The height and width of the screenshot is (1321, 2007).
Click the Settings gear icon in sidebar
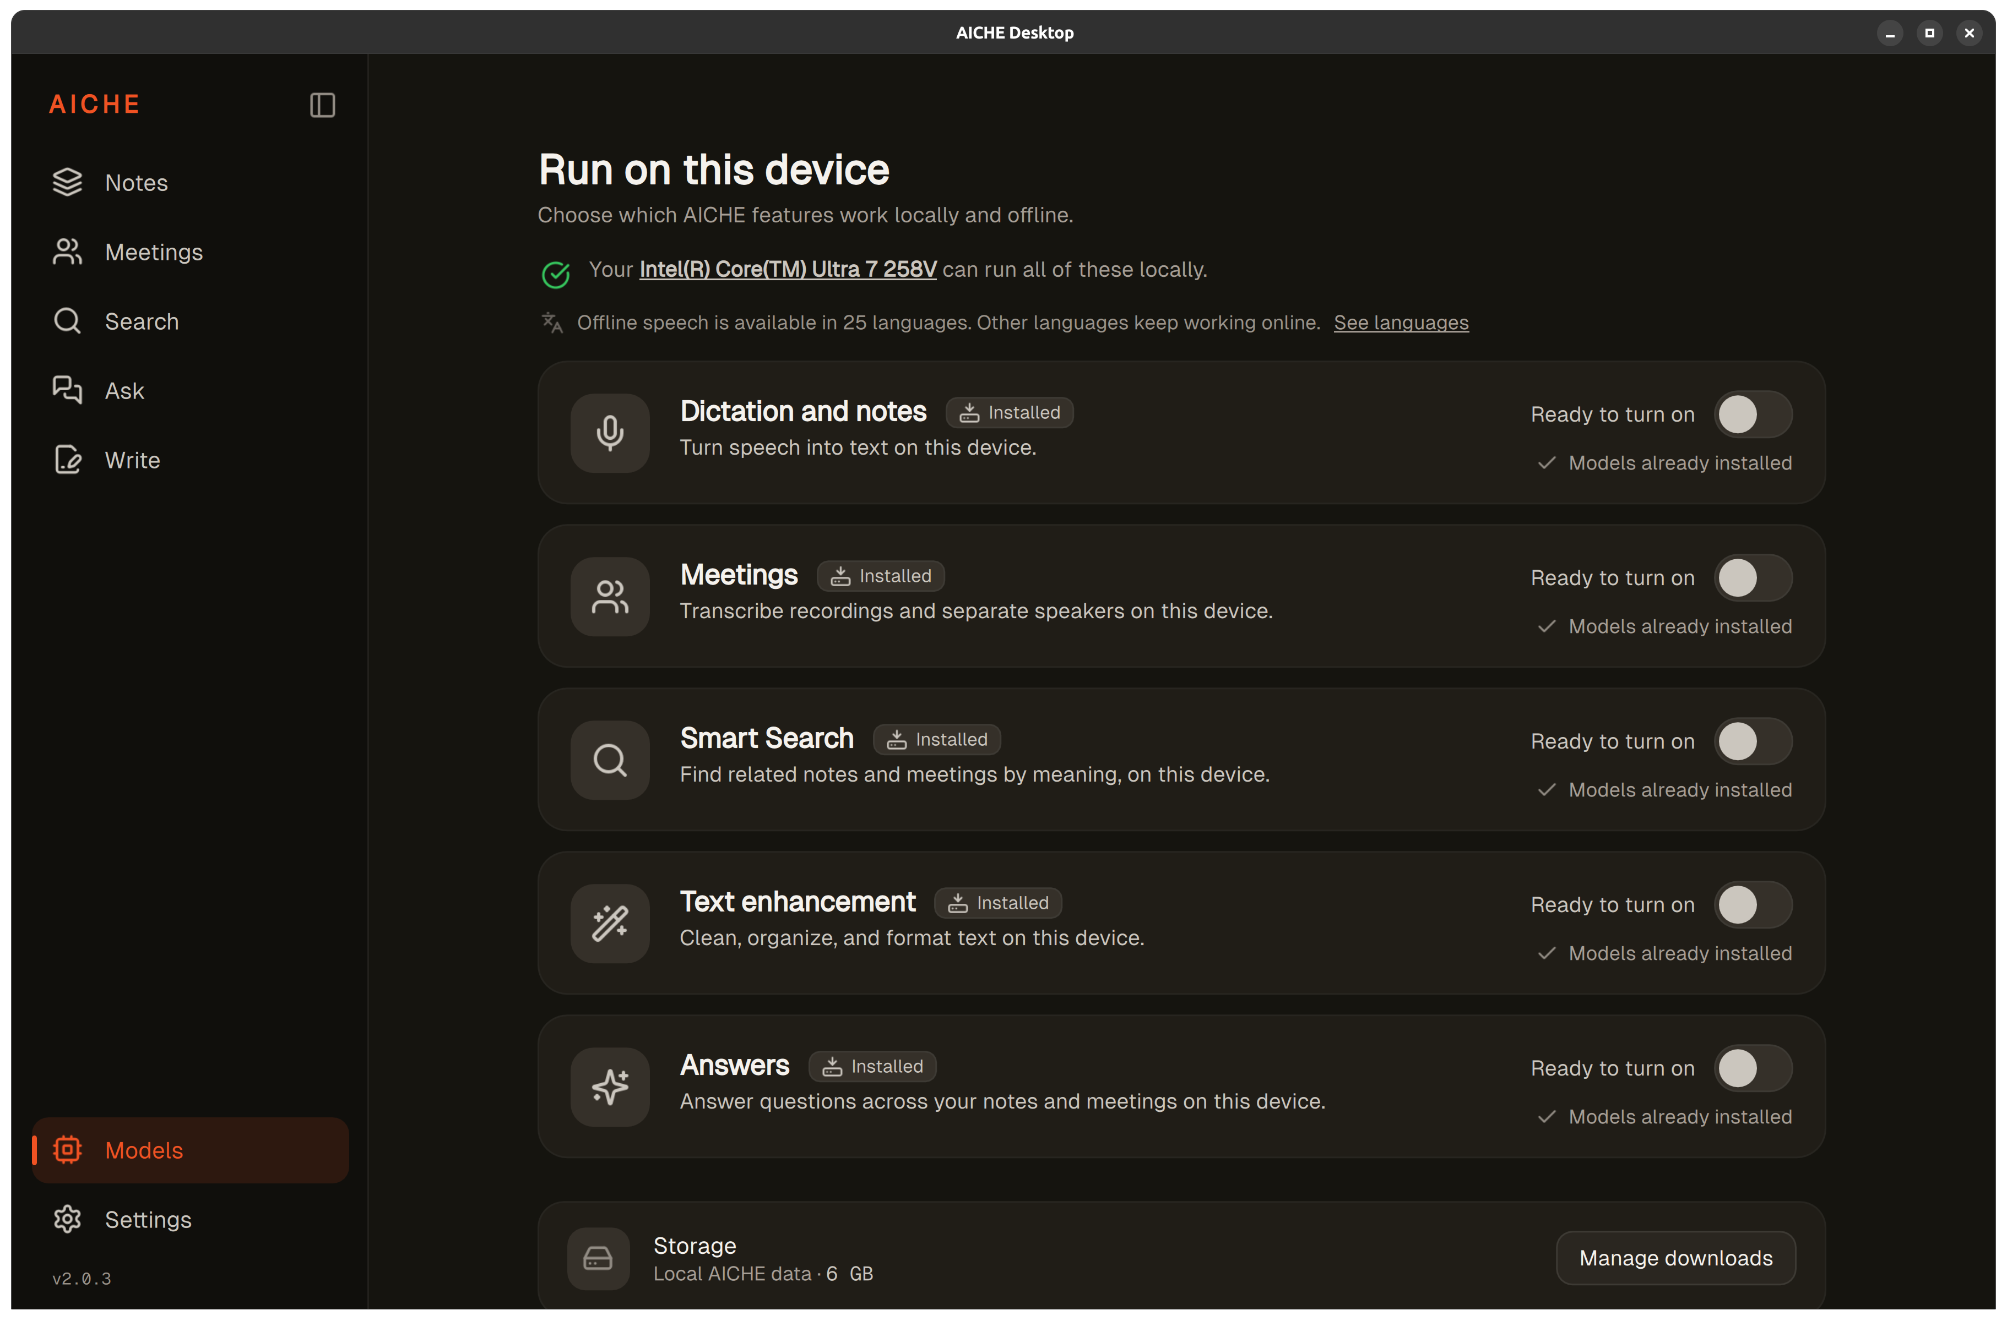[x=67, y=1219]
